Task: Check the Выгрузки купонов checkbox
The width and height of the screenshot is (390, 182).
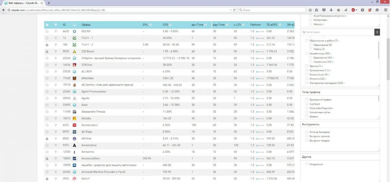Action: pos(307,136)
